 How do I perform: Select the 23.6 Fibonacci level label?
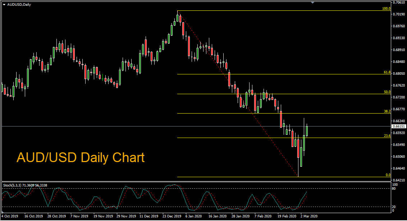(x=387, y=136)
